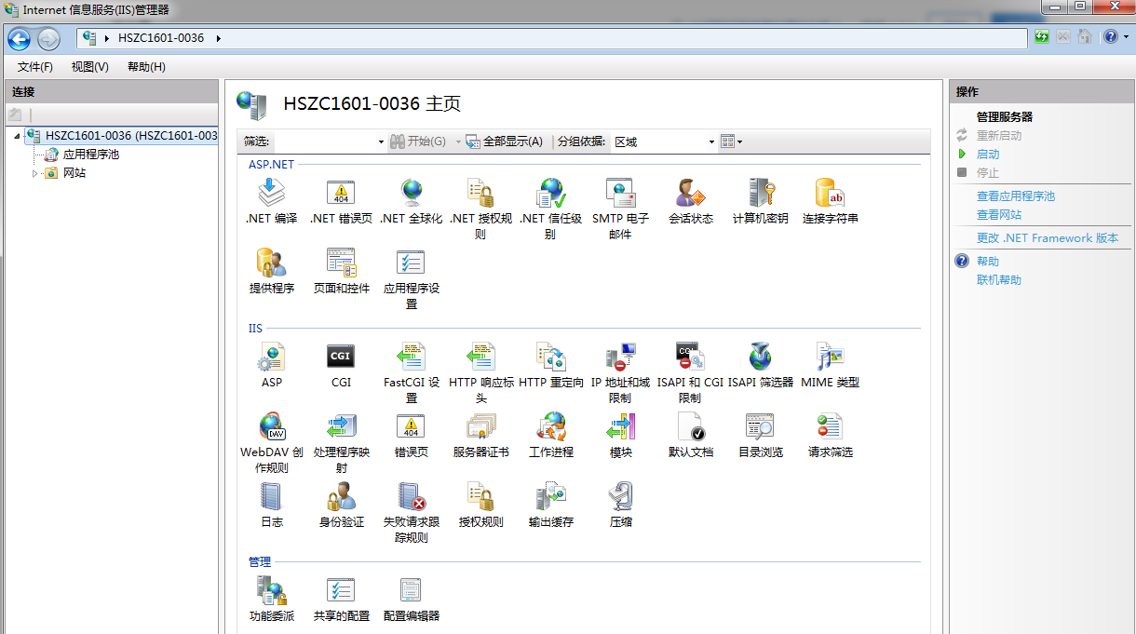Open the .NET 信任级别 feature
The width and height of the screenshot is (1136, 634).
pyautogui.click(x=550, y=209)
